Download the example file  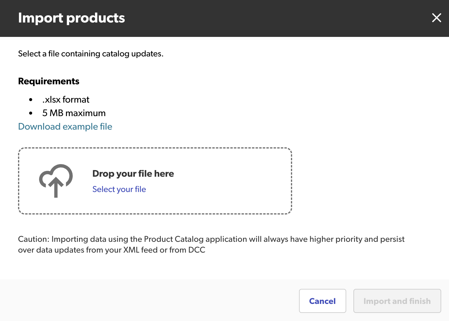point(65,127)
